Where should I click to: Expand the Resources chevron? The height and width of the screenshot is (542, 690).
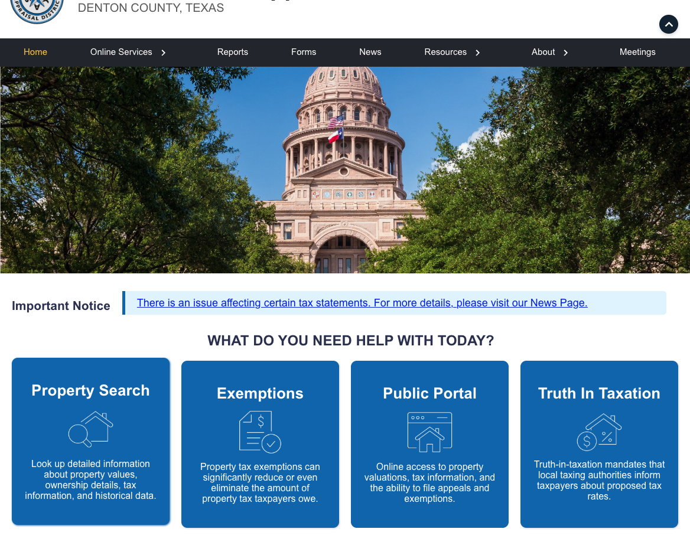point(477,53)
